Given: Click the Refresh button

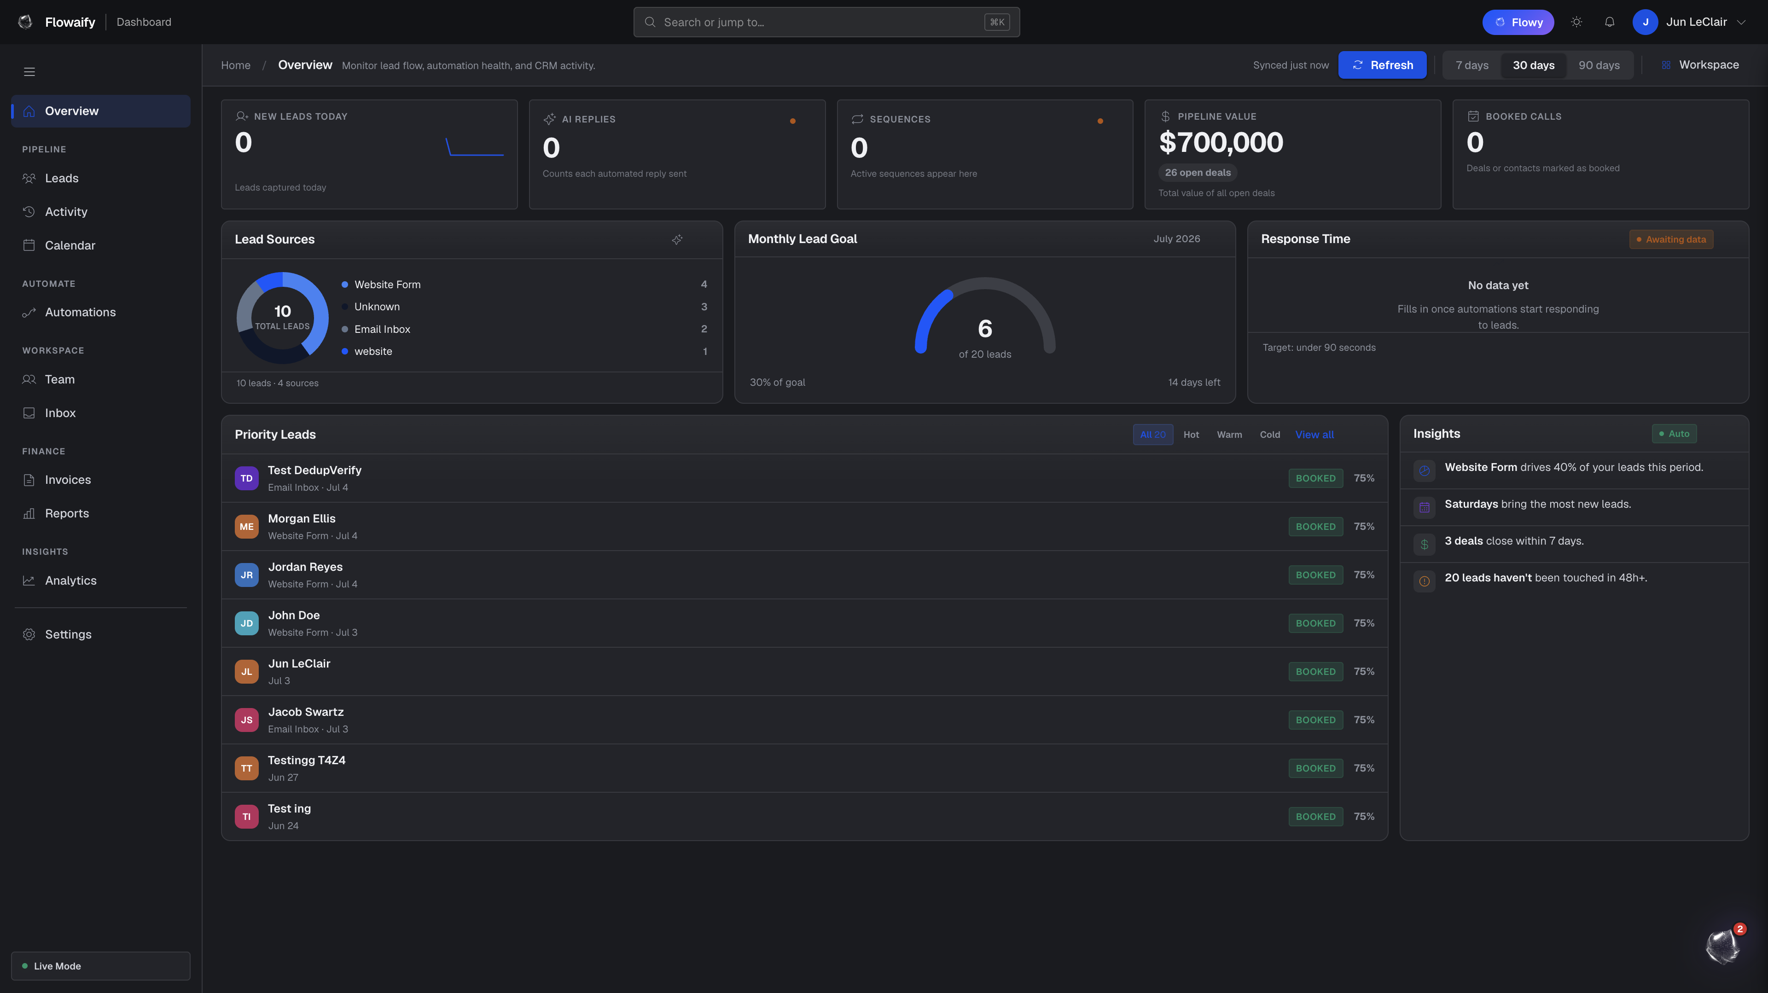Looking at the screenshot, I should pos(1382,65).
